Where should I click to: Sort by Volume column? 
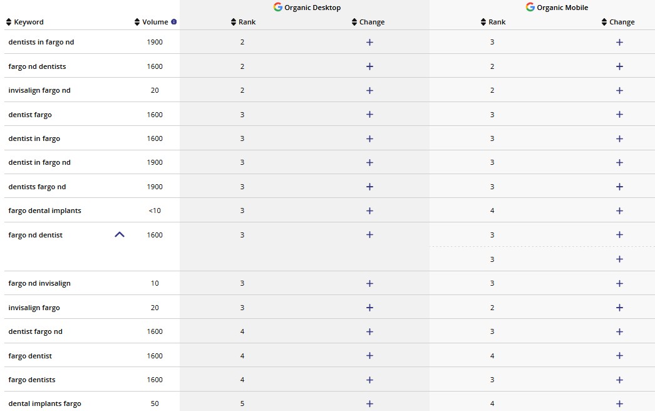151,22
